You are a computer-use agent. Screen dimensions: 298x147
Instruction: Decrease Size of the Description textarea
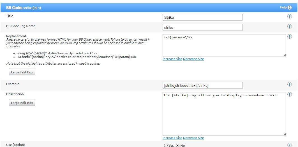coord(193,138)
